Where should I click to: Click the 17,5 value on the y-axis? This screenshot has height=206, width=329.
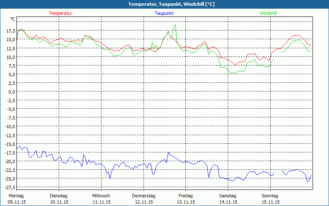11,31
